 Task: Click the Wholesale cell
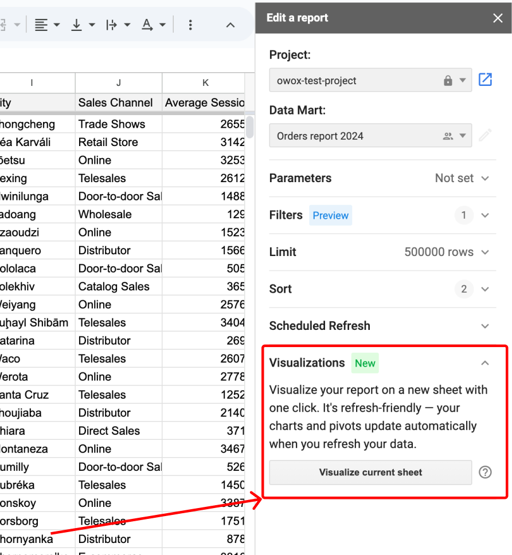[119, 214]
